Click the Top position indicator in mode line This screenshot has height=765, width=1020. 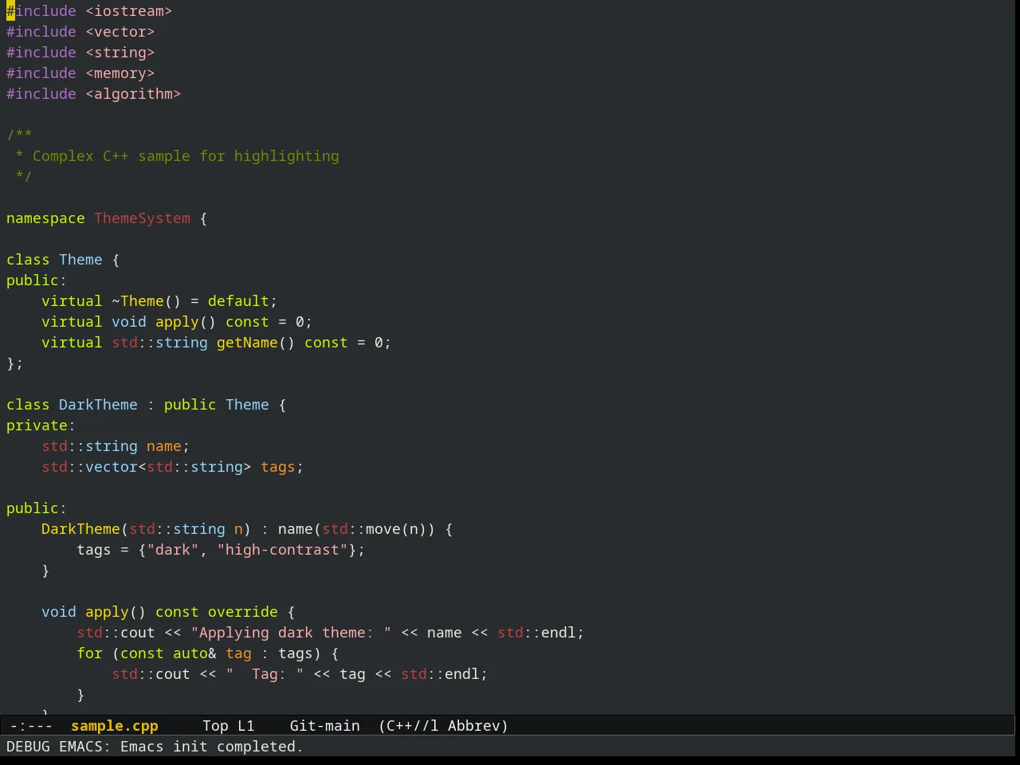coord(215,726)
